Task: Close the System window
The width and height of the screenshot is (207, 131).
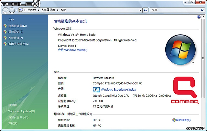Action: tap(201, 2)
